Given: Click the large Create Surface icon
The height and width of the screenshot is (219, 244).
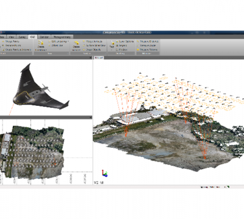Looking at the screenshot, I should (76, 43).
